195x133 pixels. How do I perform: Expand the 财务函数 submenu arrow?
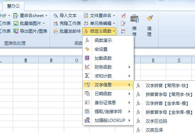click(129, 67)
